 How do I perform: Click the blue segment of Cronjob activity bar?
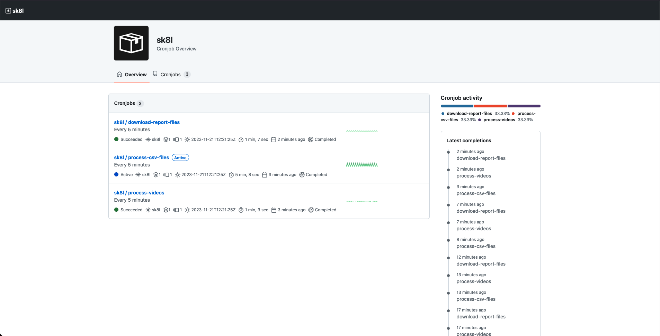point(457,106)
